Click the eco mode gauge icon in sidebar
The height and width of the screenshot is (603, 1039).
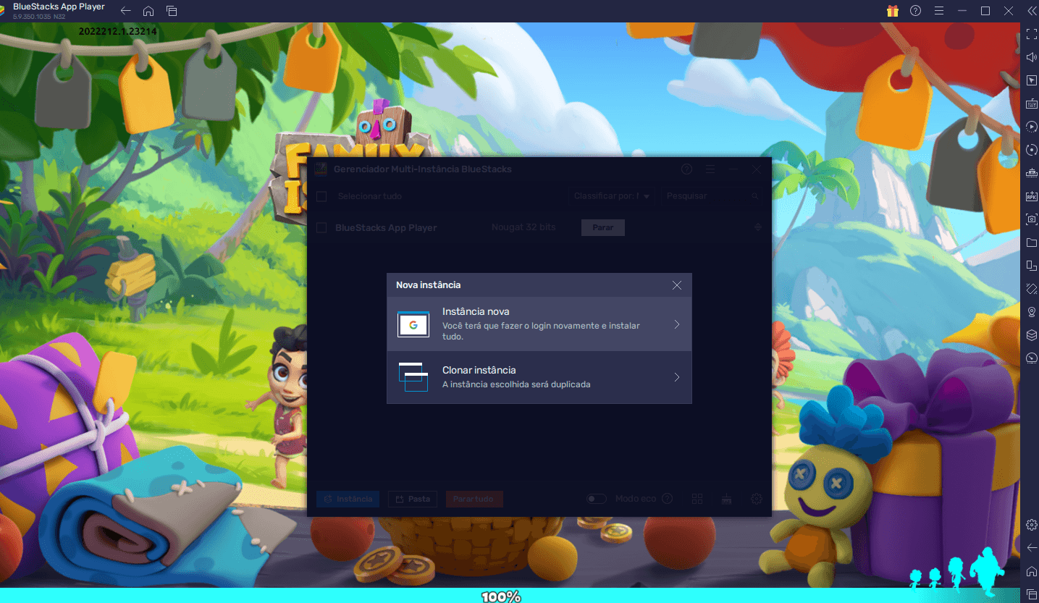(1032, 358)
